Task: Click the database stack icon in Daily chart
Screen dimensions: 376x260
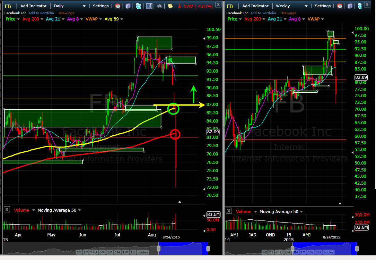Action: click(128, 6)
